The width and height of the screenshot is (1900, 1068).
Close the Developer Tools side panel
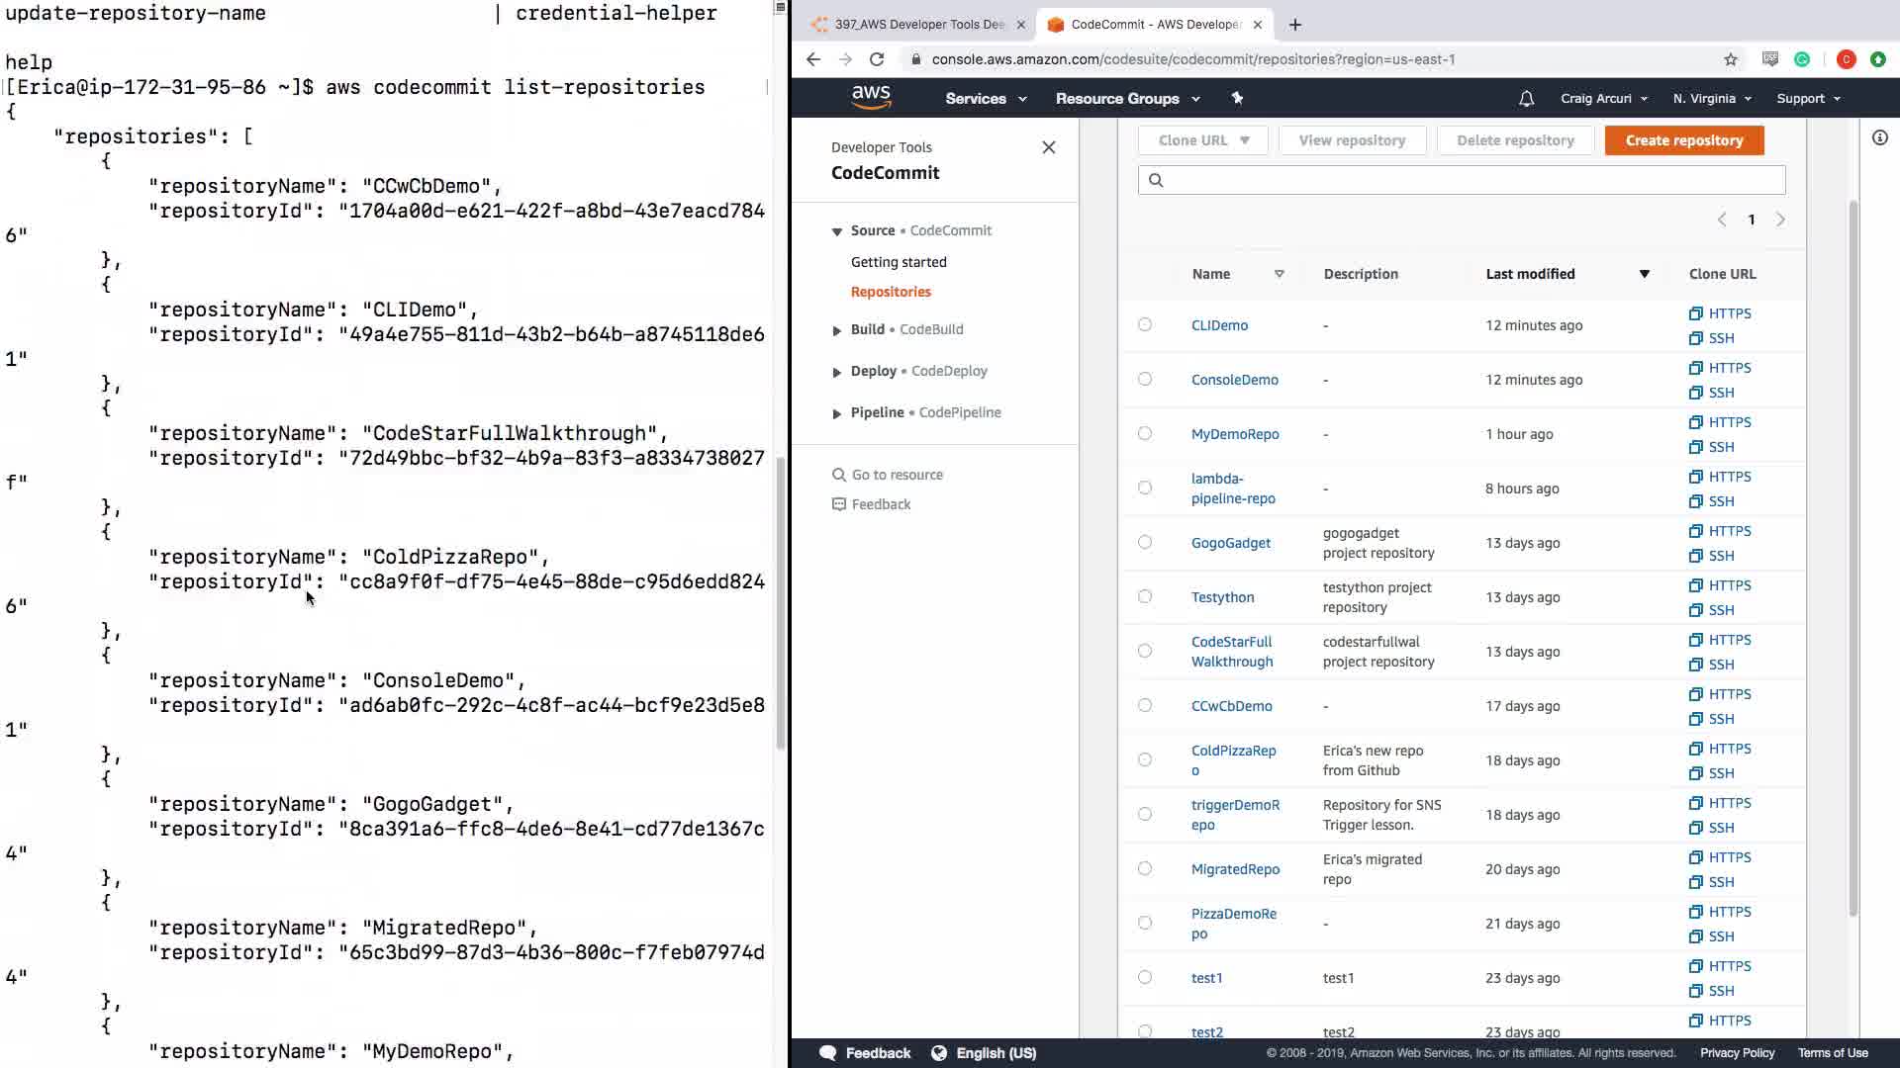1049,147
